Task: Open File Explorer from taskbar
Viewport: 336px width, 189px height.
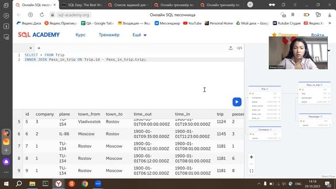Action: click(x=33, y=184)
